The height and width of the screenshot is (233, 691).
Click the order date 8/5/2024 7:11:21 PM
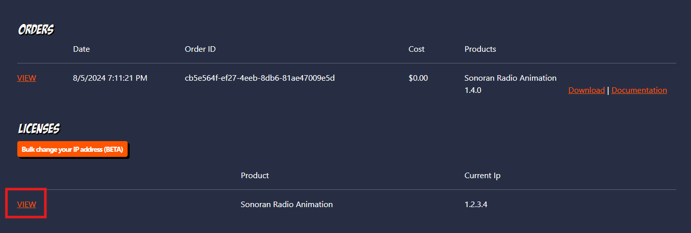click(x=110, y=78)
